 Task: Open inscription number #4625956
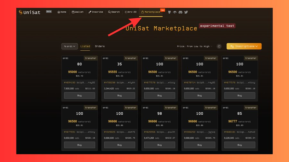[x=150, y=132]
